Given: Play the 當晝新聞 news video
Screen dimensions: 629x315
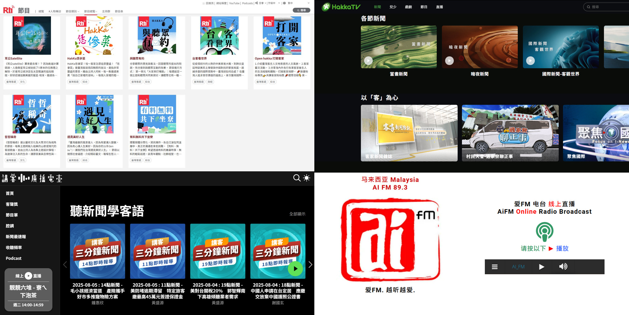Looking at the screenshot, I should point(368,61).
